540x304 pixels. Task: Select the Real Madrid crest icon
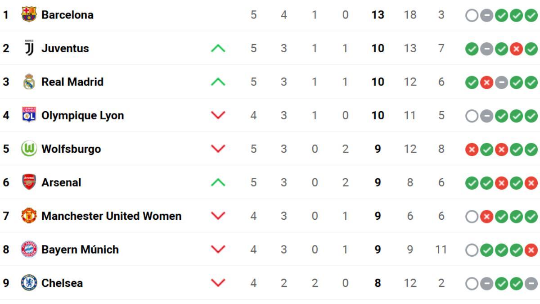click(28, 82)
